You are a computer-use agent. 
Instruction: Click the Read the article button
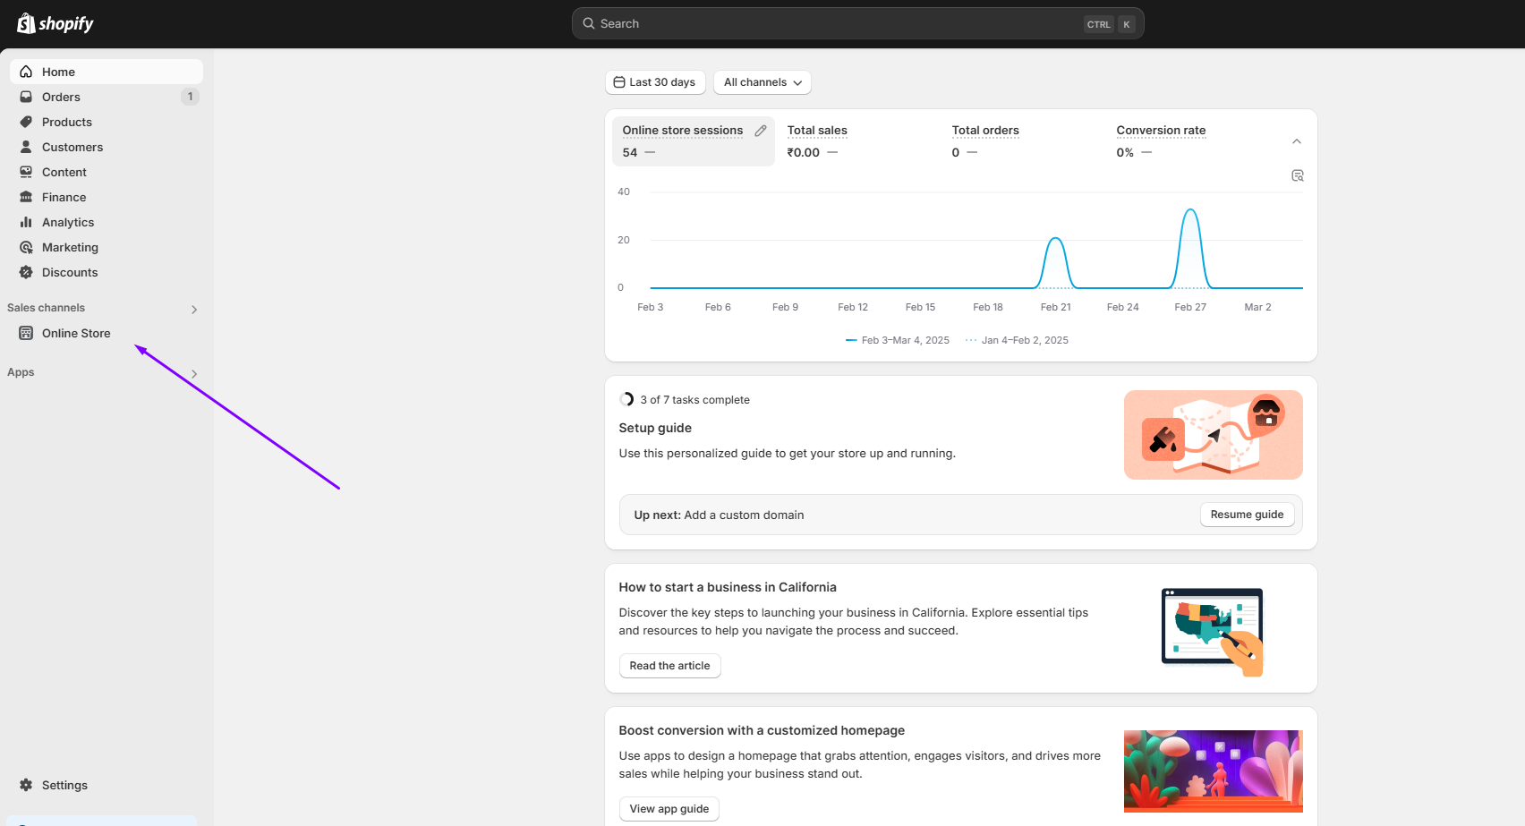tap(669, 666)
